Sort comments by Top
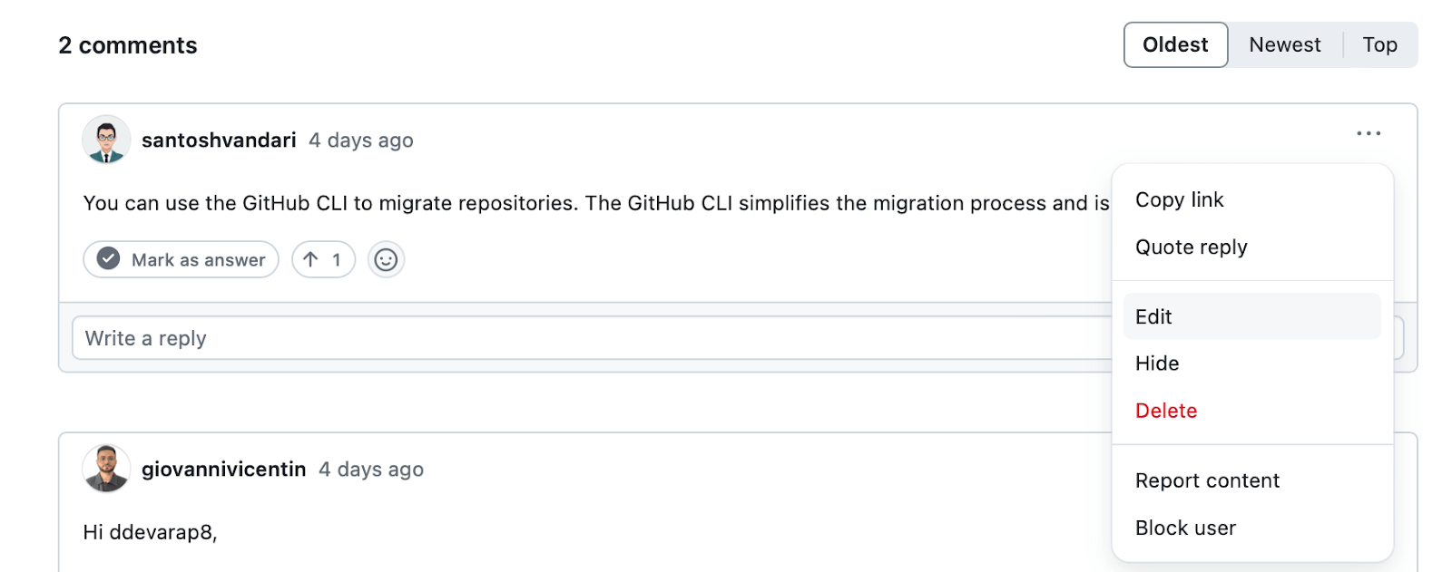 click(1379, 45)
